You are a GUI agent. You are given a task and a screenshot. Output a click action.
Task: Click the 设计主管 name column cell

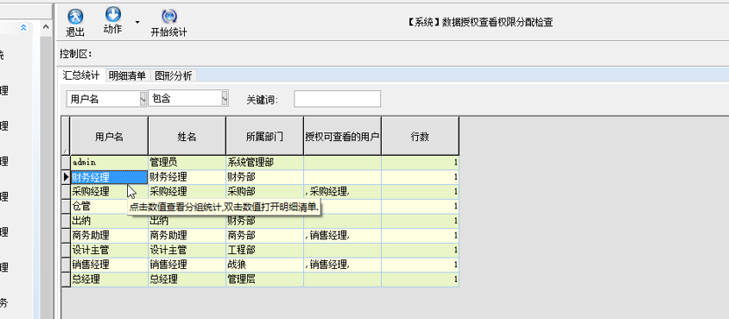187,250
